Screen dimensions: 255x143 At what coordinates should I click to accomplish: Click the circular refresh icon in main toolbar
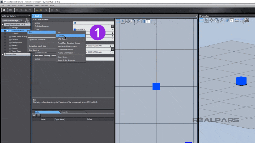point(46,10)
